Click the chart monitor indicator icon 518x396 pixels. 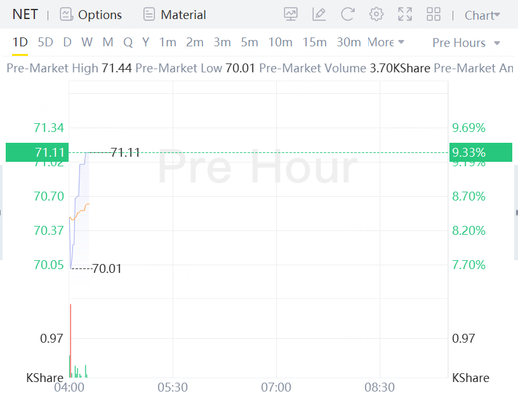coord(291,15)
